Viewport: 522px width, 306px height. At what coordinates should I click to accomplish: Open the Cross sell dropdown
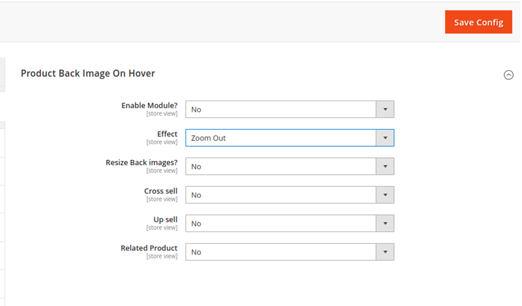281,195
